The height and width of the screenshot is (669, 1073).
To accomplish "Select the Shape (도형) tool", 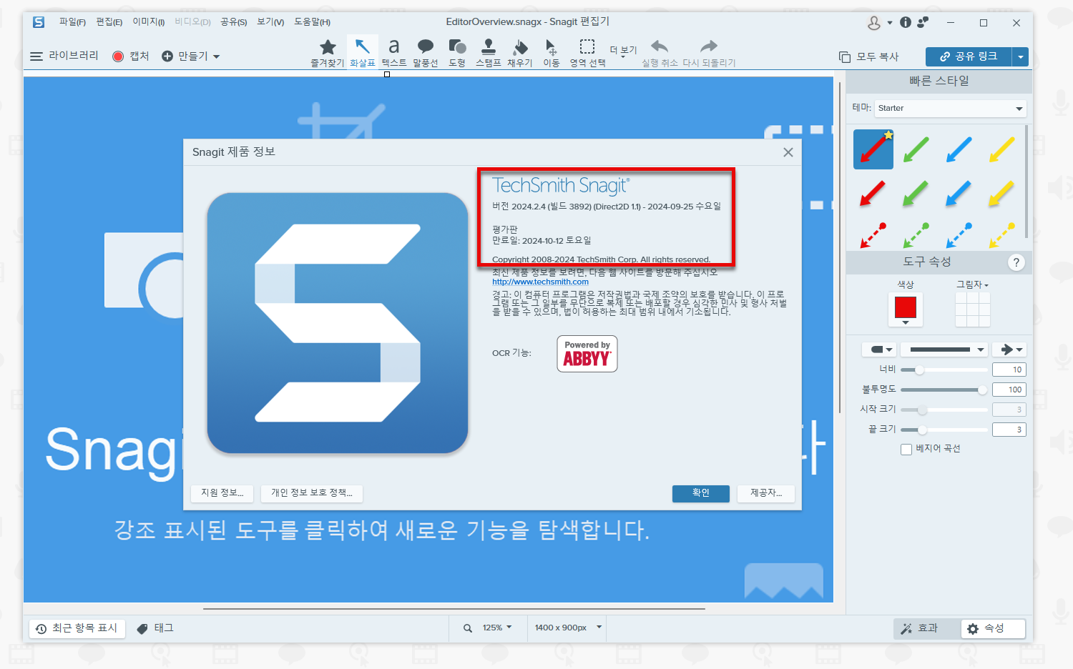I will 457,53.
